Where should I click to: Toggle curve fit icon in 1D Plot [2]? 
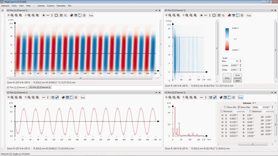215,97
